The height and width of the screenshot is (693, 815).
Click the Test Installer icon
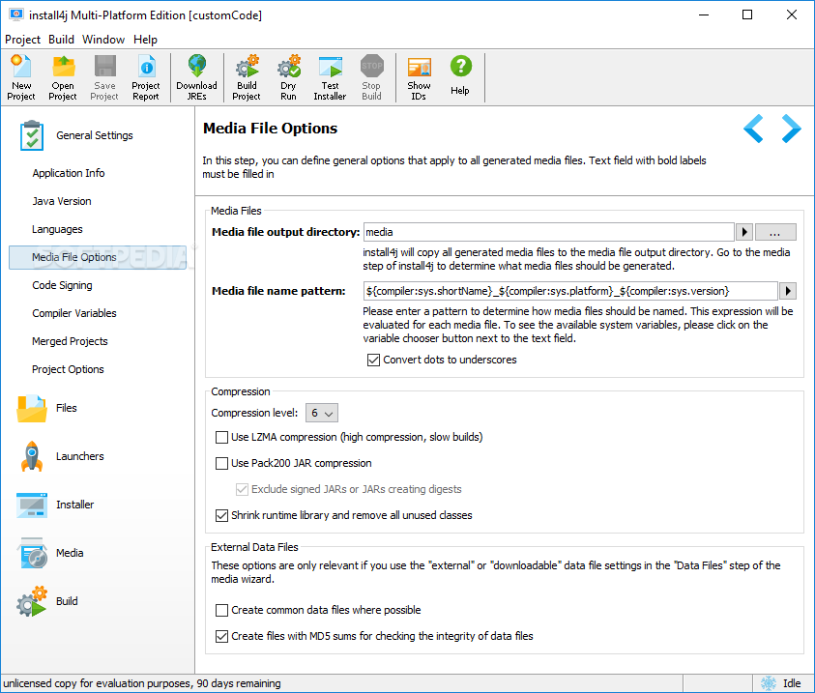[330, 77]
